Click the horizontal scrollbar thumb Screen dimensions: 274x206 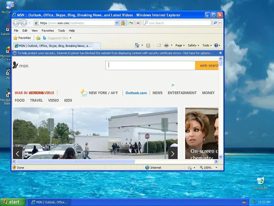[75, 161]
